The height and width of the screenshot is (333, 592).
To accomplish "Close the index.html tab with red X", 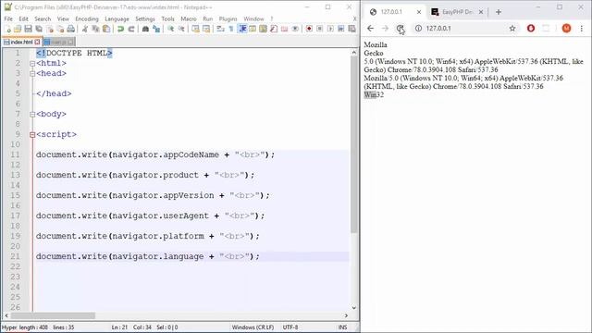I will [37, 42].
